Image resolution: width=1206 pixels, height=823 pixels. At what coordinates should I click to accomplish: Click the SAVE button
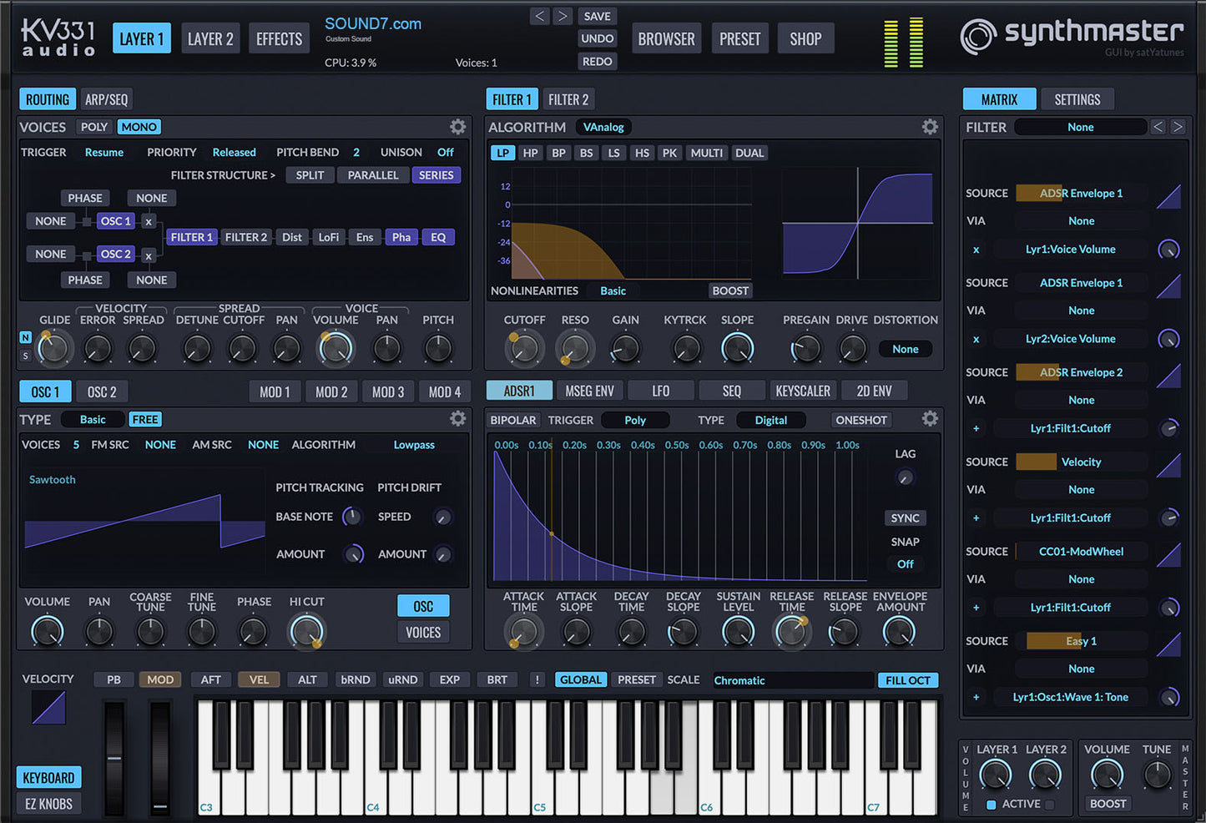598,16
